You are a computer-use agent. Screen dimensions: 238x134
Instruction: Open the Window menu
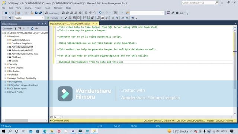click(58, 8)
